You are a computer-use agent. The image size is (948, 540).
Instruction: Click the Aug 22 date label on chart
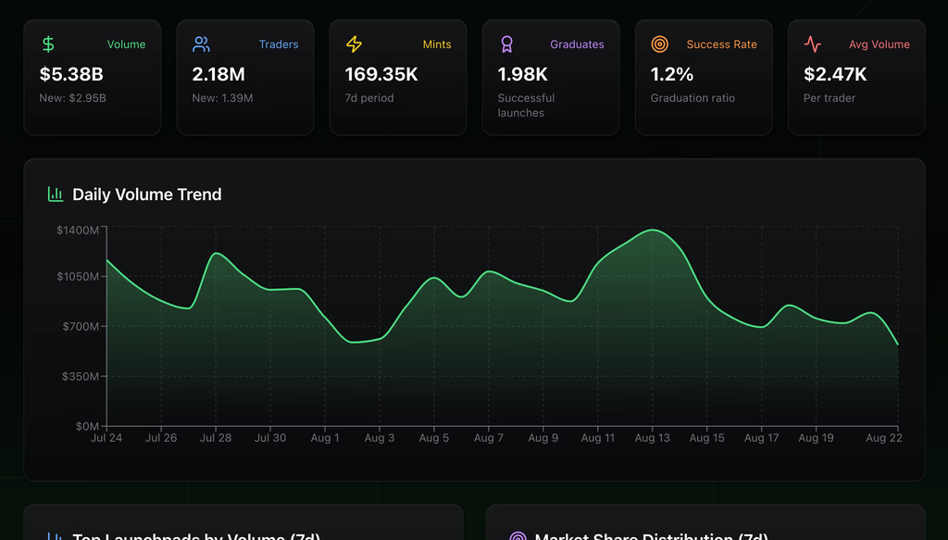pos(882,438)
